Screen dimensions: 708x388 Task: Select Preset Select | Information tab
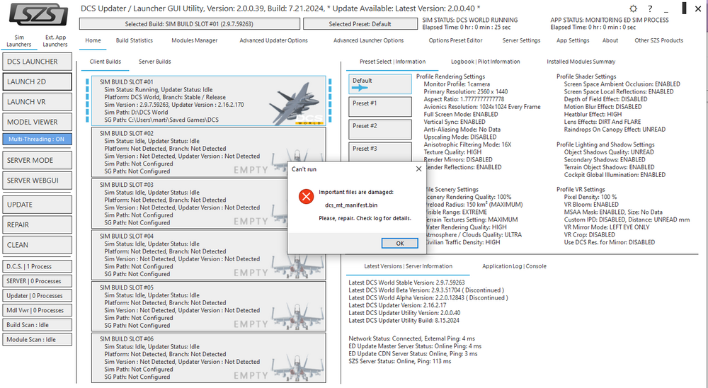[x=392, y=62]
